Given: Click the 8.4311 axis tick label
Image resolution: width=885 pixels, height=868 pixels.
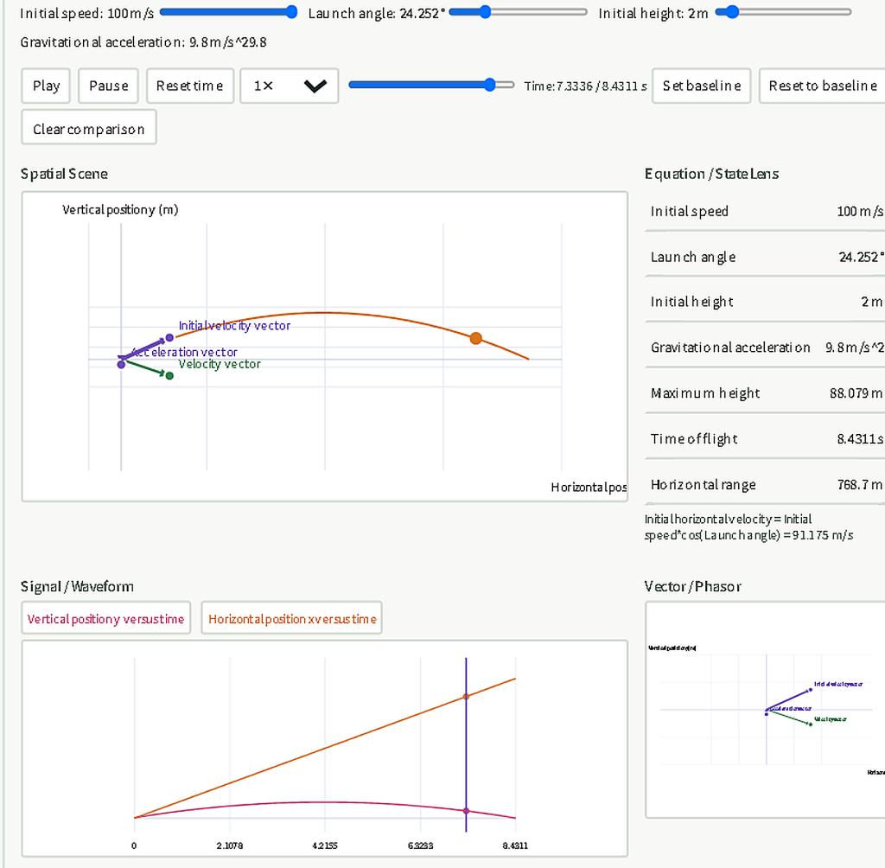Looking at the screenshot, I should coord(515,846).
